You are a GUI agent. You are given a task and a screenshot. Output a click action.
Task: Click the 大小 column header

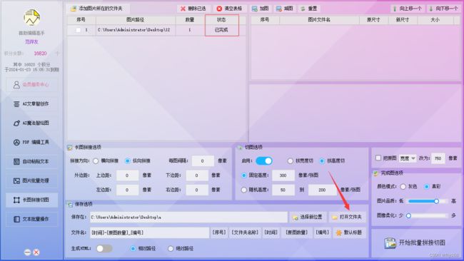click(x=435, y=20)
